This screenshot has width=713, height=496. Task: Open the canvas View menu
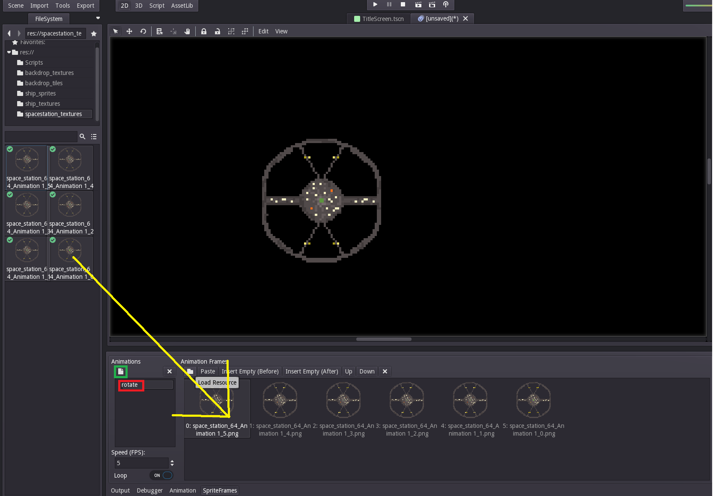tap(281, 31)
